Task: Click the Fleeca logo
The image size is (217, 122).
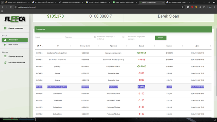Action: point(15,19)
